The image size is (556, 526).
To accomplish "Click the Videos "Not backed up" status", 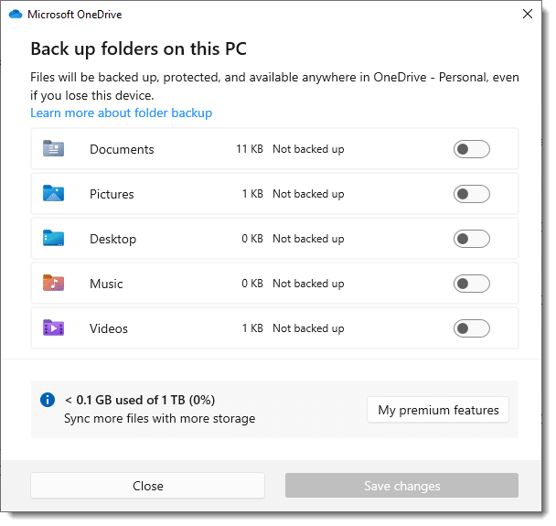I will click(x=308, y=328).
